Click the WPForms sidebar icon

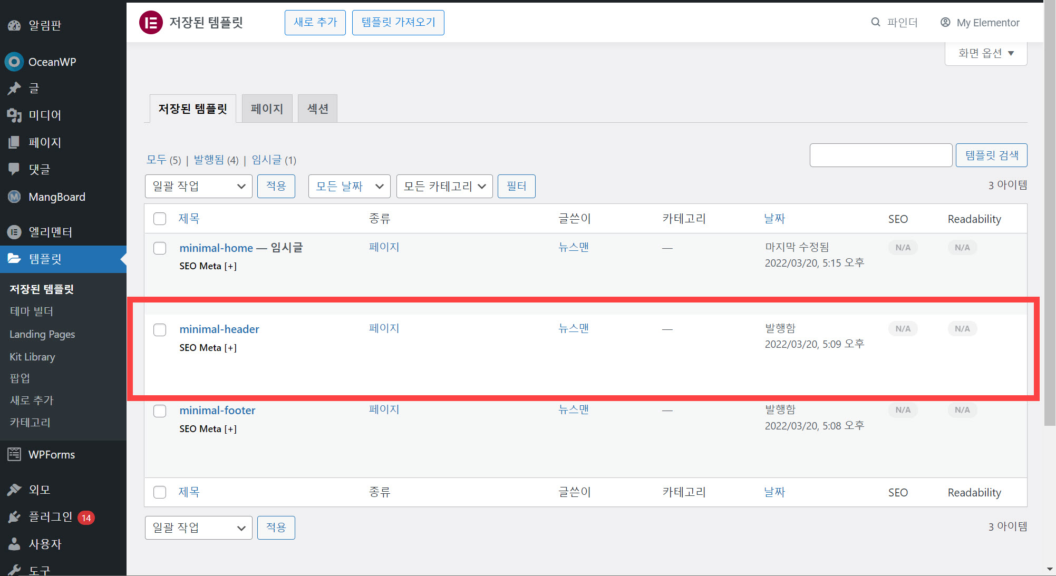point(14,454)
